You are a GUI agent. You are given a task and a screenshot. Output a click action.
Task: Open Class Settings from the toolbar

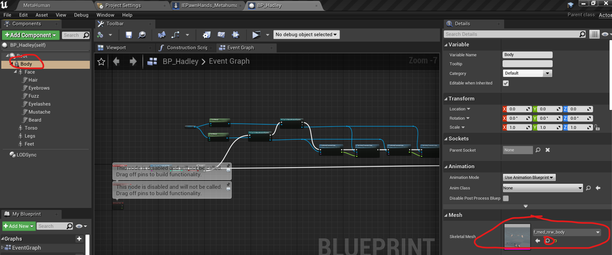pos(206,35)
